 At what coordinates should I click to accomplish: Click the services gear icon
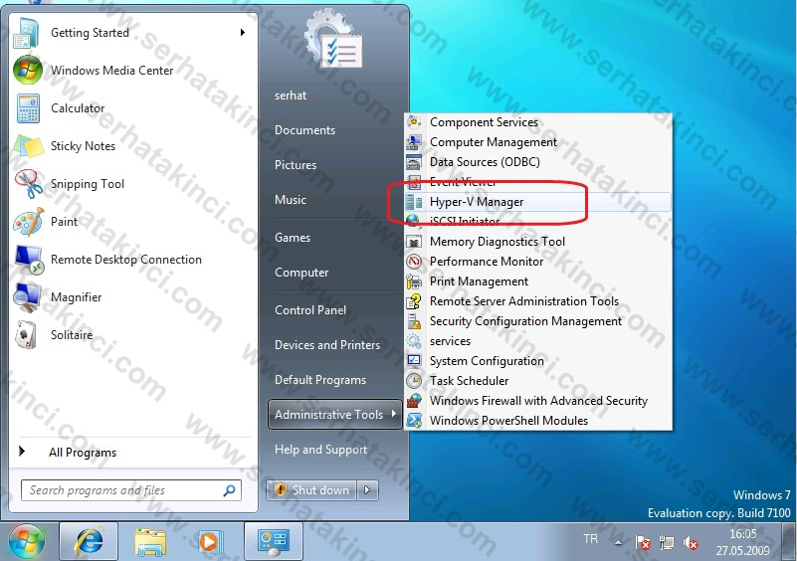[x=414, y=341]
